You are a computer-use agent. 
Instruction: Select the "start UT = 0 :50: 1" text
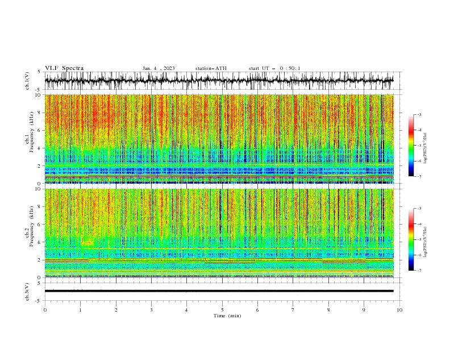[x=274, y=68]
